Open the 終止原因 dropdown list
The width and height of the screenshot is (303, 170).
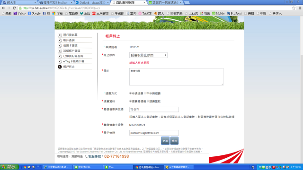(148, 55)
